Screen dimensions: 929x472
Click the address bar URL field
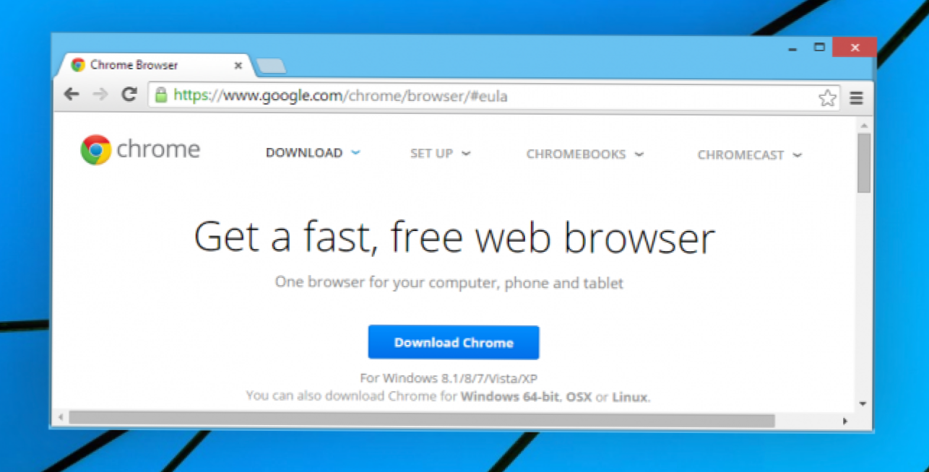[x=493, y=96]
